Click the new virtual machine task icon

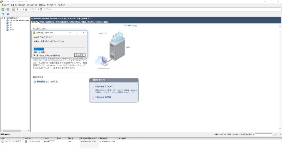click(35, 82)
